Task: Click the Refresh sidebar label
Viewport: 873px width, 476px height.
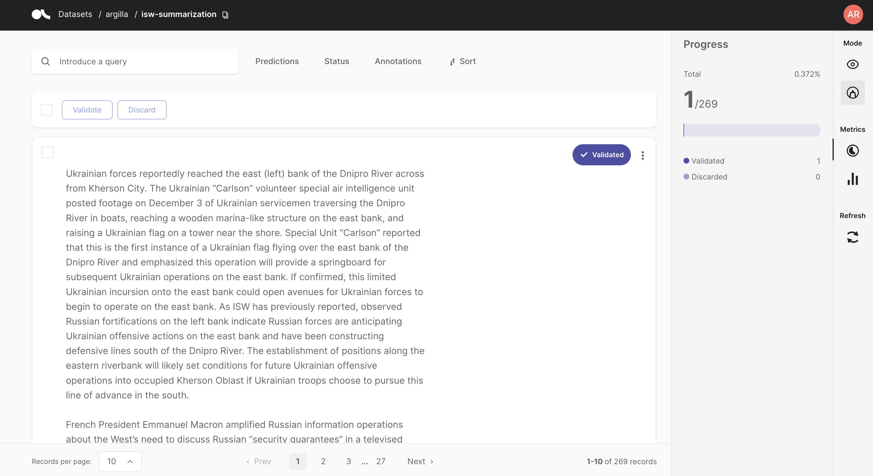Action: 852,216
